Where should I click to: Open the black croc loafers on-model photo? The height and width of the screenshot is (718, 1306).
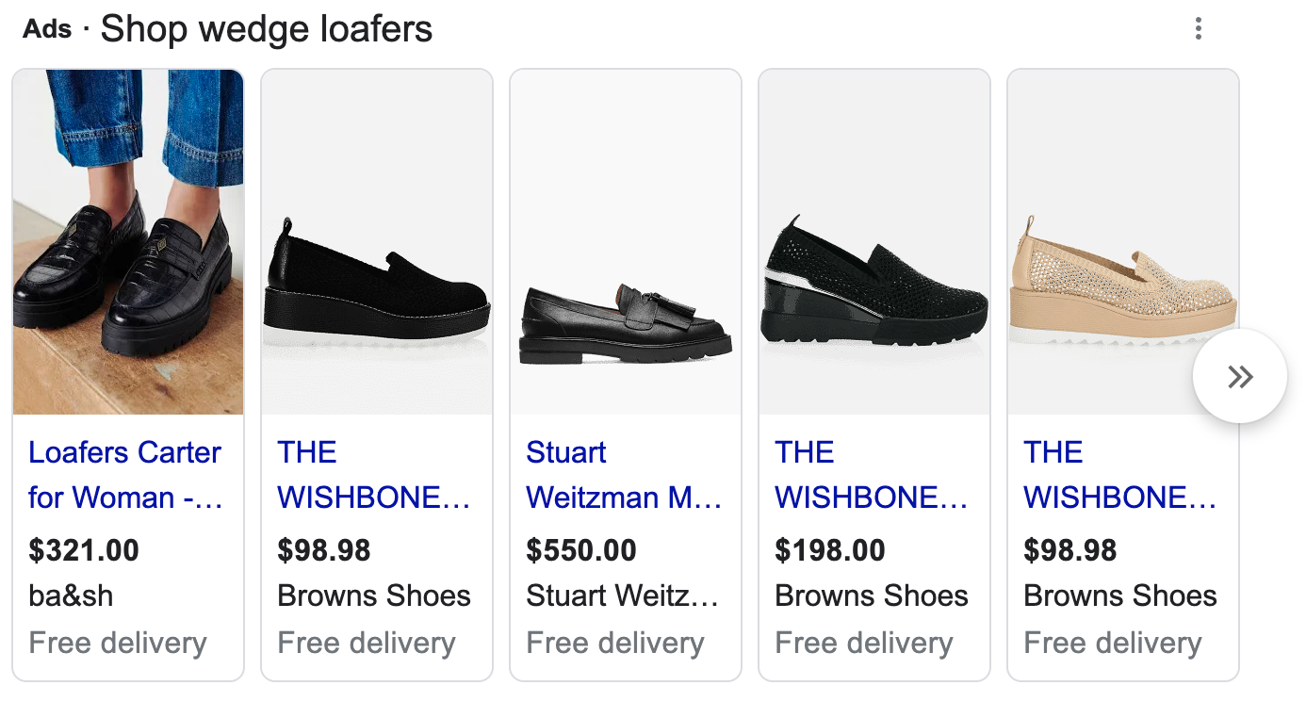[x=128, y=242]
